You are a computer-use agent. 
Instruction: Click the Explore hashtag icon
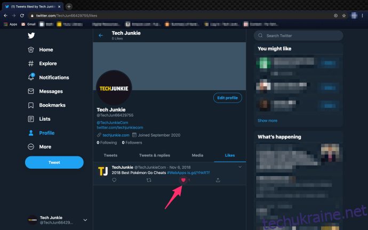tap(31, 64)
